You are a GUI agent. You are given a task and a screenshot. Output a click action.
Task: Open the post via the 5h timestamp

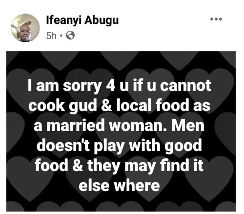(51, 36)
